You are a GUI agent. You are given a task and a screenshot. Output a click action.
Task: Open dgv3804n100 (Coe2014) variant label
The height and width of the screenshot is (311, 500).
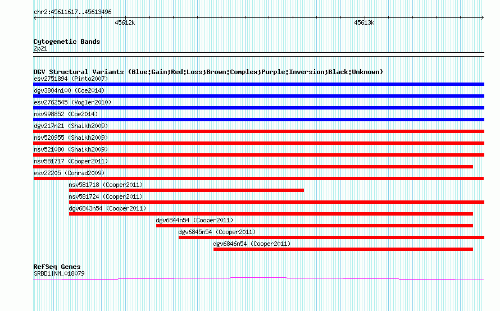coord(69,90)
